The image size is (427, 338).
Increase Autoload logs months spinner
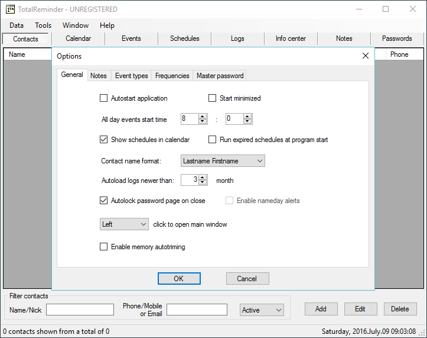coord(203,178)
